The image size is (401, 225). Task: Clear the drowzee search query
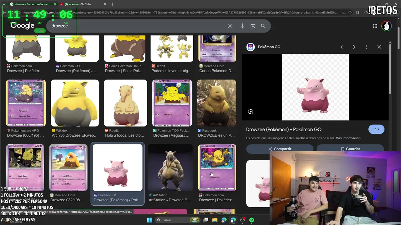[x=230, y=26]
